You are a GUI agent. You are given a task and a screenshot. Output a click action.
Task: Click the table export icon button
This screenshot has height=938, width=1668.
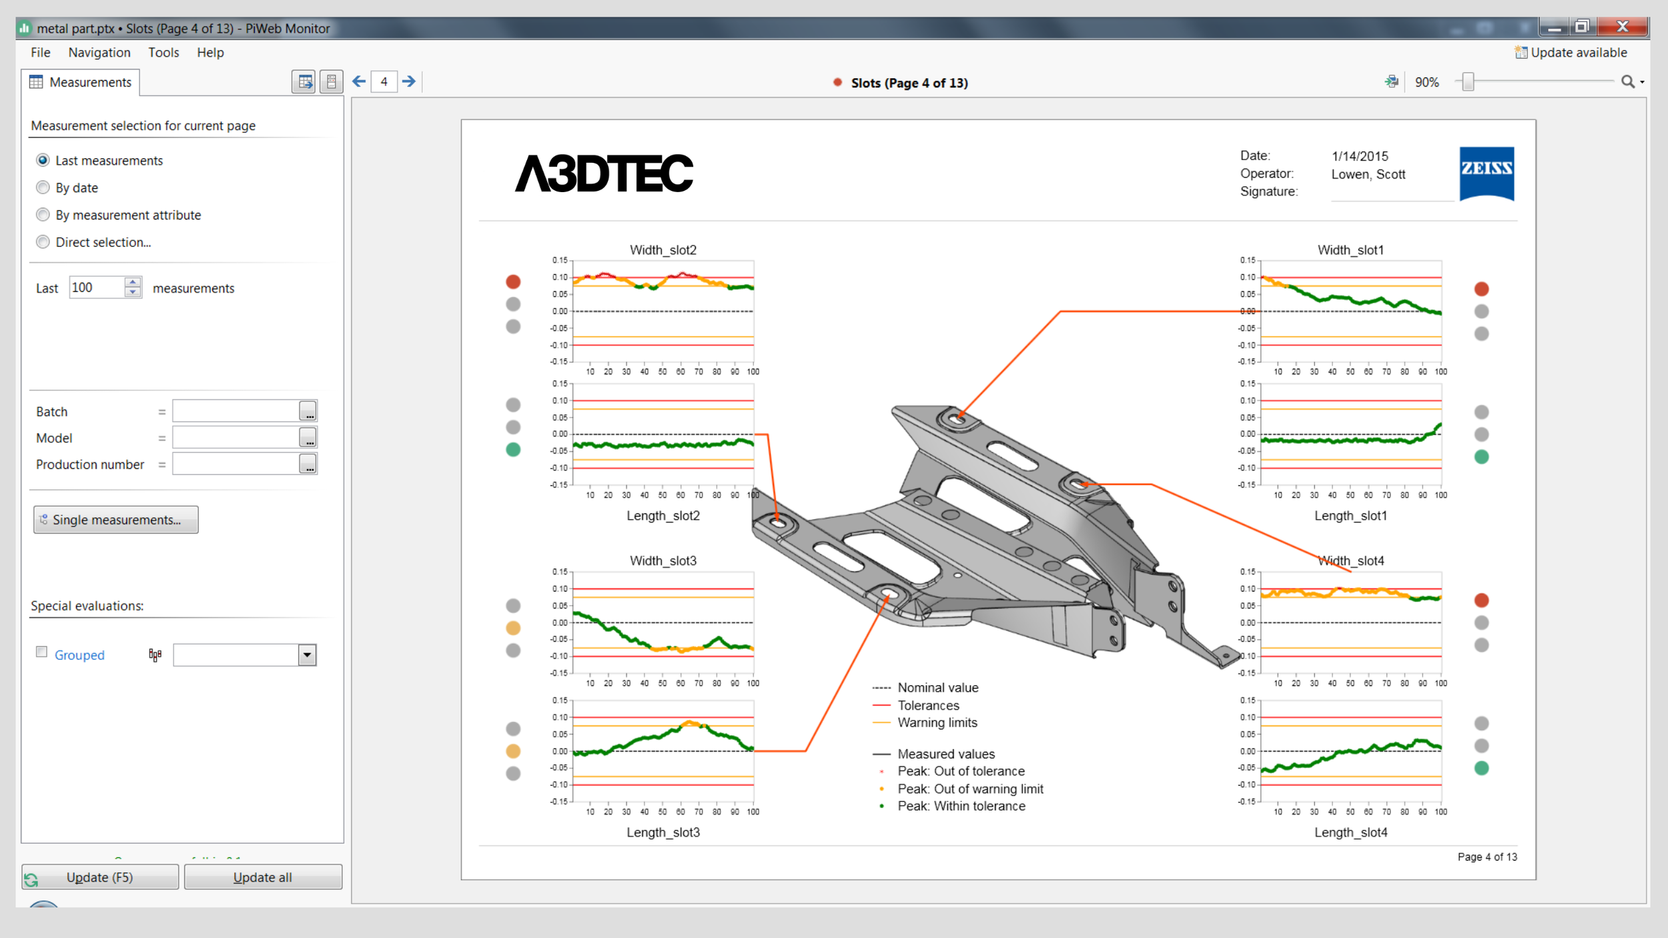pyautogui.click(x=304, y=81)
